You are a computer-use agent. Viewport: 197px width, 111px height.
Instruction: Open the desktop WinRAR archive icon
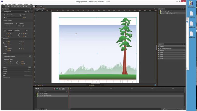click(191, 3)
